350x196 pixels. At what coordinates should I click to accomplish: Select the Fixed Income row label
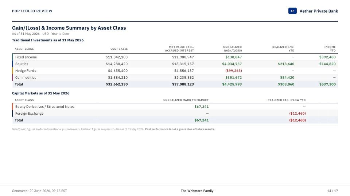[26, 57]
